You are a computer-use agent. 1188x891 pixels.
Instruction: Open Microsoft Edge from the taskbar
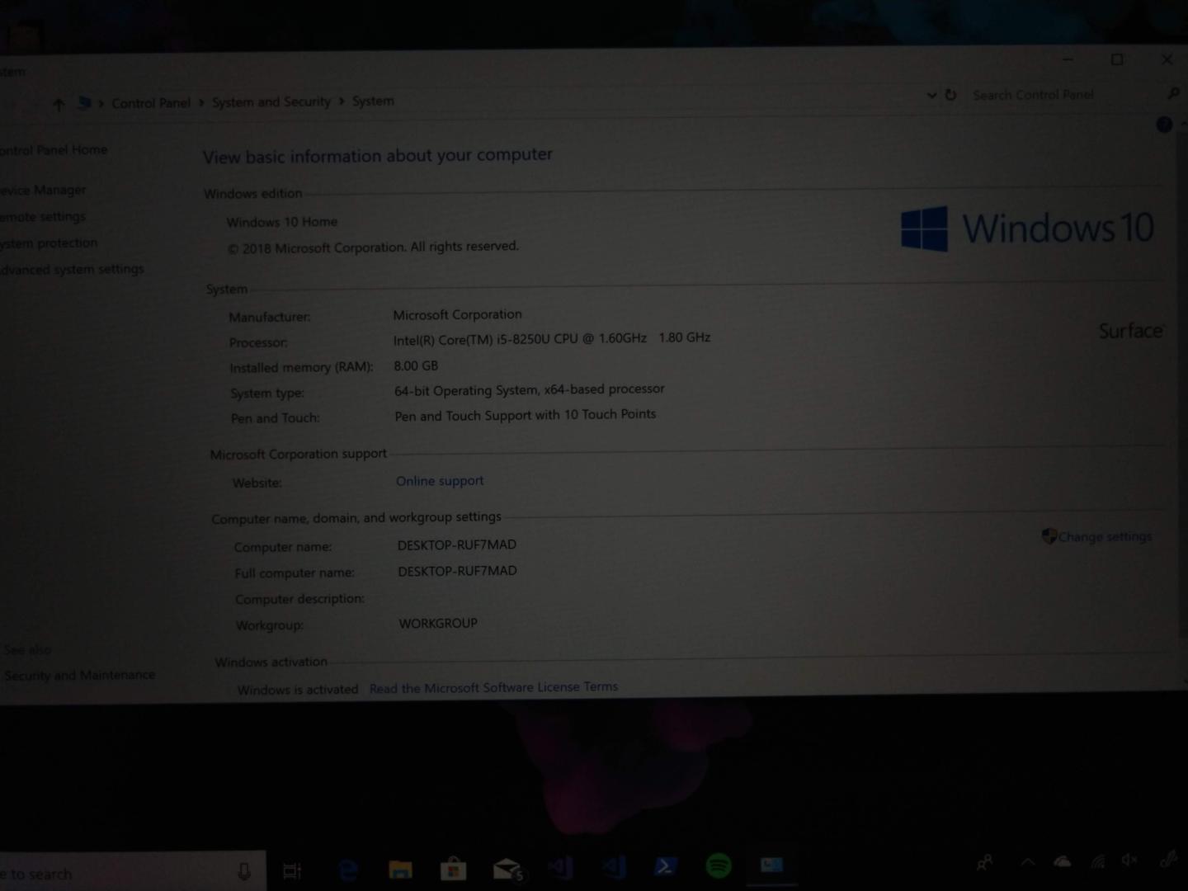348,870
